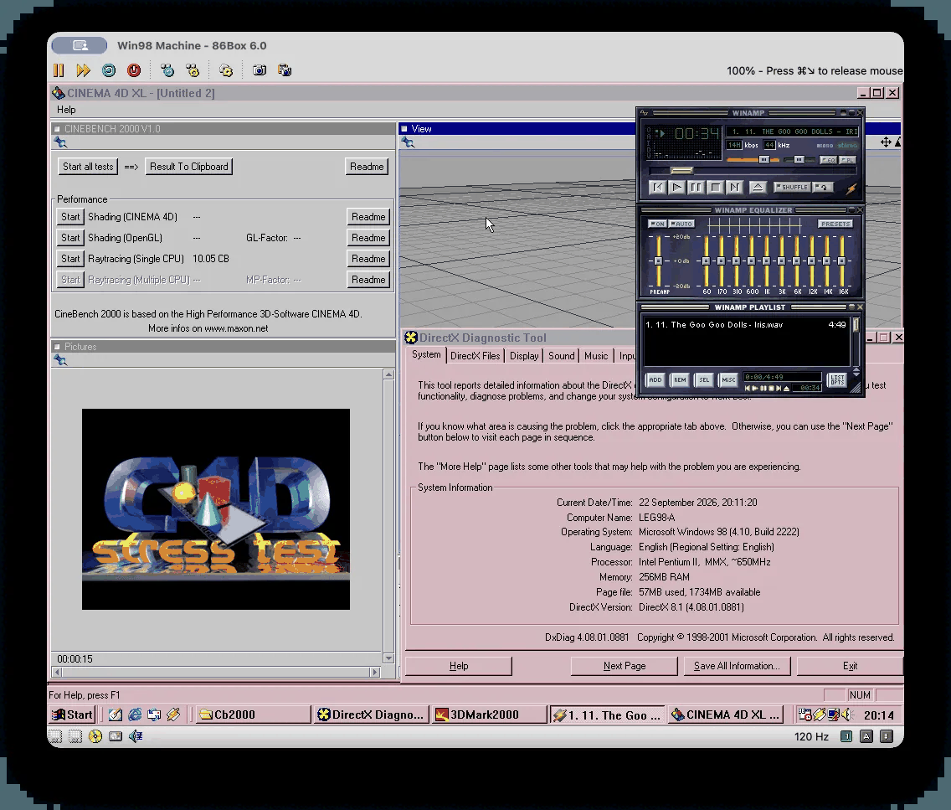951x810 pixels.
Task: Click the Winamp lightning bolt logo icon
Action: [x=851, y=188]
